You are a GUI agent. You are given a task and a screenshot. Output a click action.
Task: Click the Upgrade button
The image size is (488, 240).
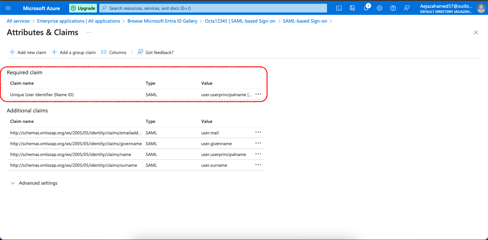click(83, 8)
